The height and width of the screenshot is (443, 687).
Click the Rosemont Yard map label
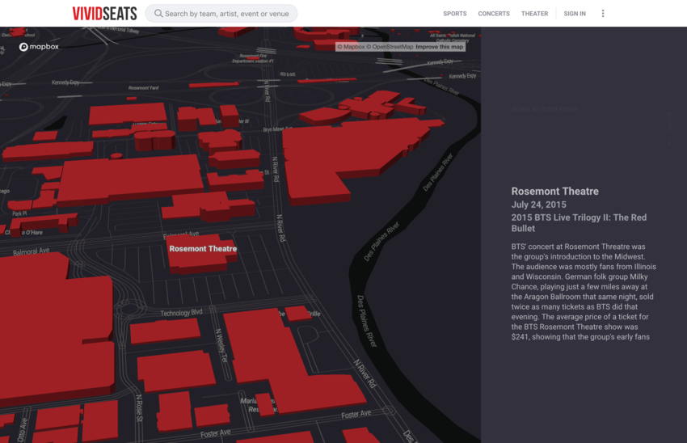(x=143, y=88)
